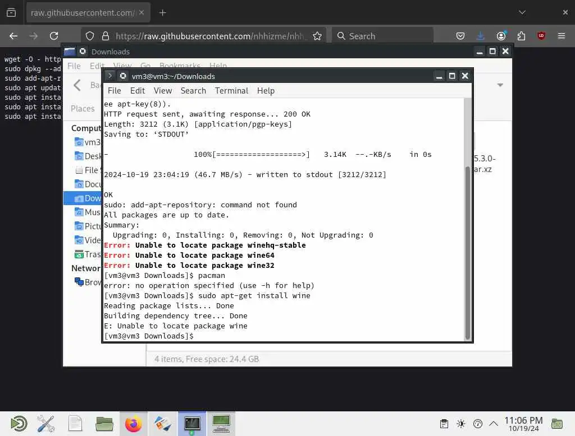The width and height of the screenshot is (575, 436).
Task: Click the Places panel header
Action: click(x=83, y=108)
